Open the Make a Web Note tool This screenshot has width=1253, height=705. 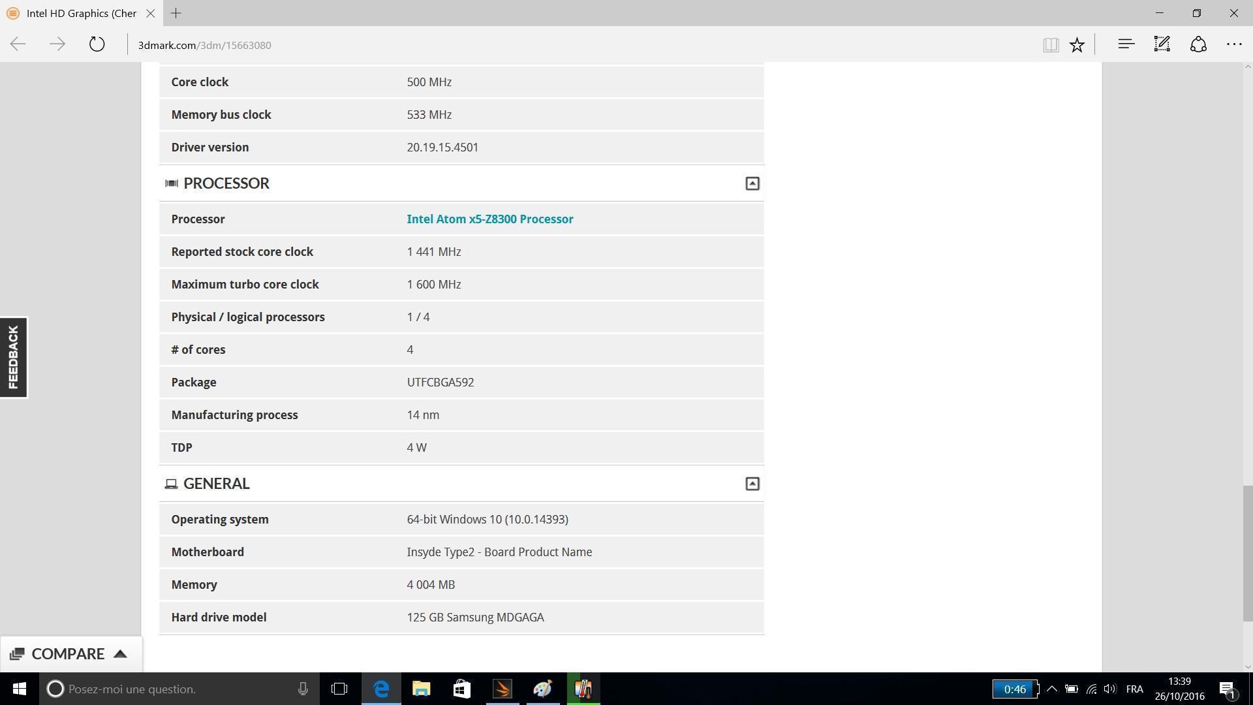tap(1162, 44)
